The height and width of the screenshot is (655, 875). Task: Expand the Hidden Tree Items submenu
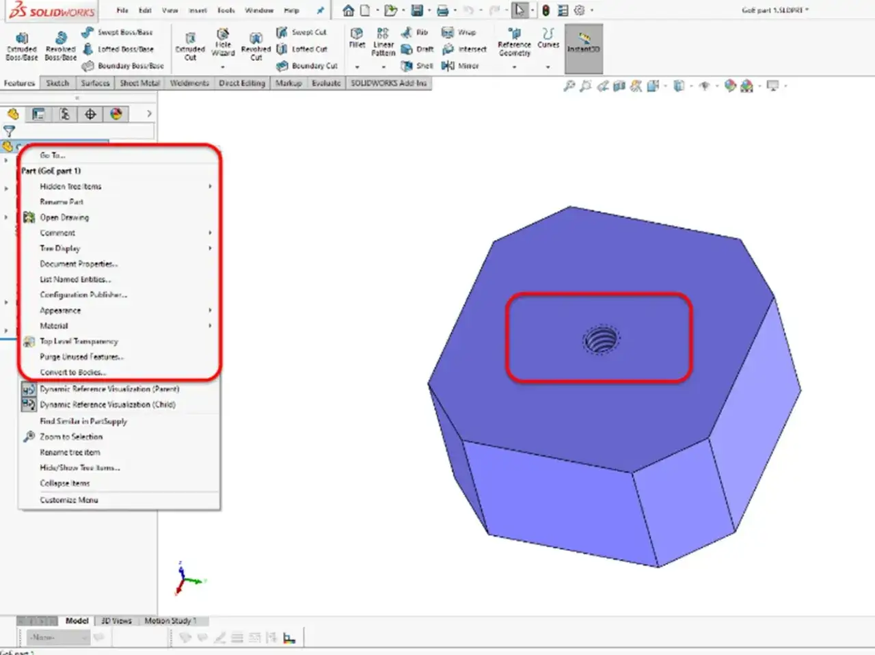210,186
